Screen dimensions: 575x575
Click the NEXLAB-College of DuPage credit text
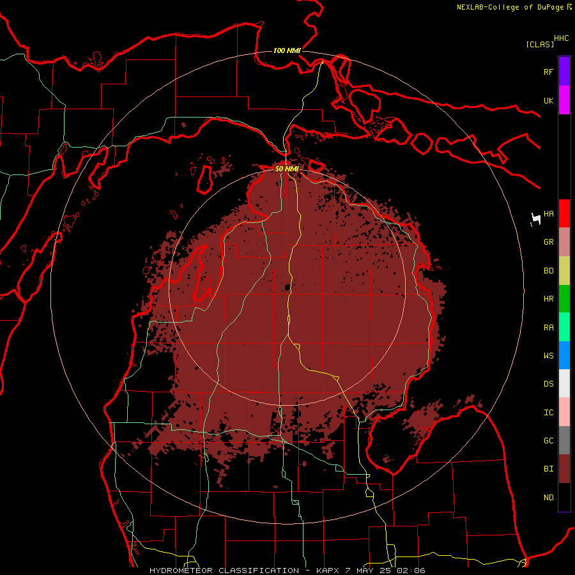point(510,7)
